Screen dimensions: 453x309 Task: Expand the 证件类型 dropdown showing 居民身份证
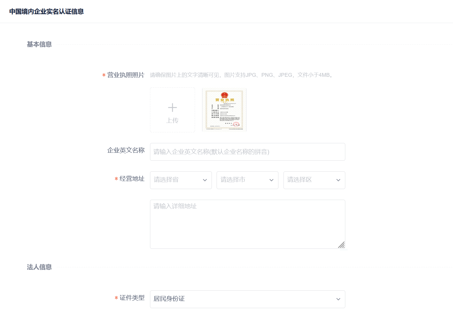click(243, 299)
